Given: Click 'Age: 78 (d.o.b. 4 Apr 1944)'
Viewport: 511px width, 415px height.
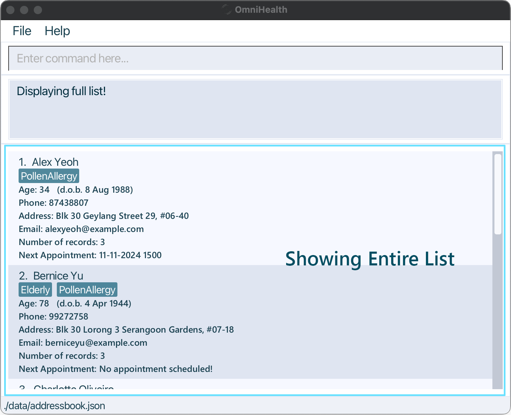Looking at the screenshot, I should [75, 303].
